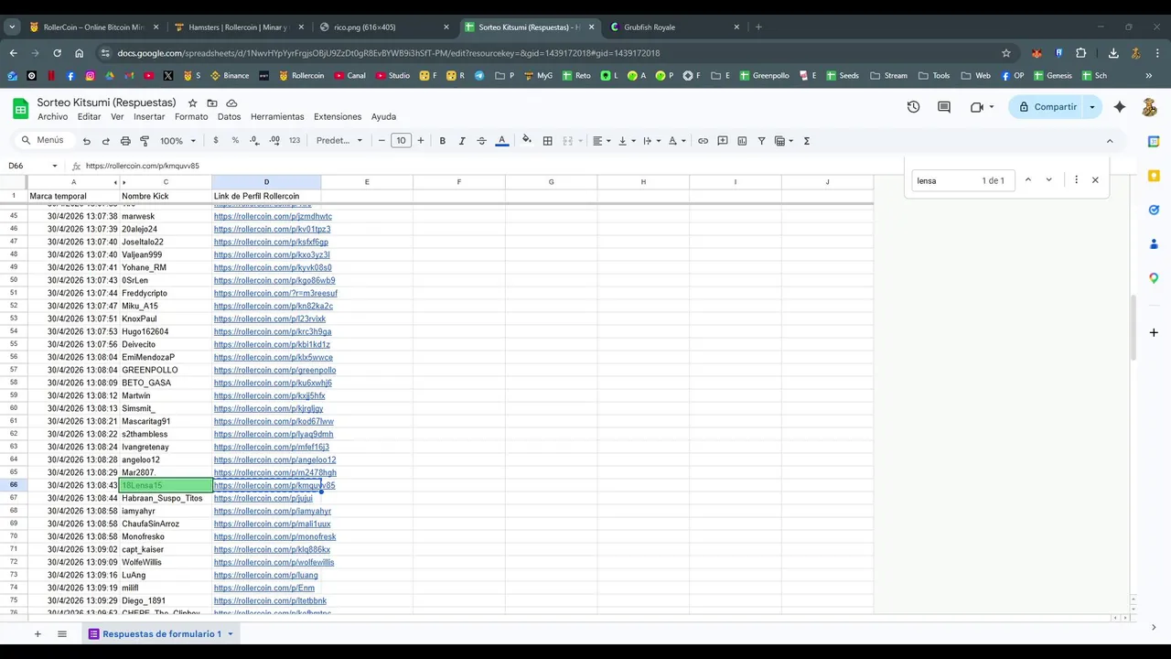
Task: Open text color picker
Action: (x=501, y=141)
